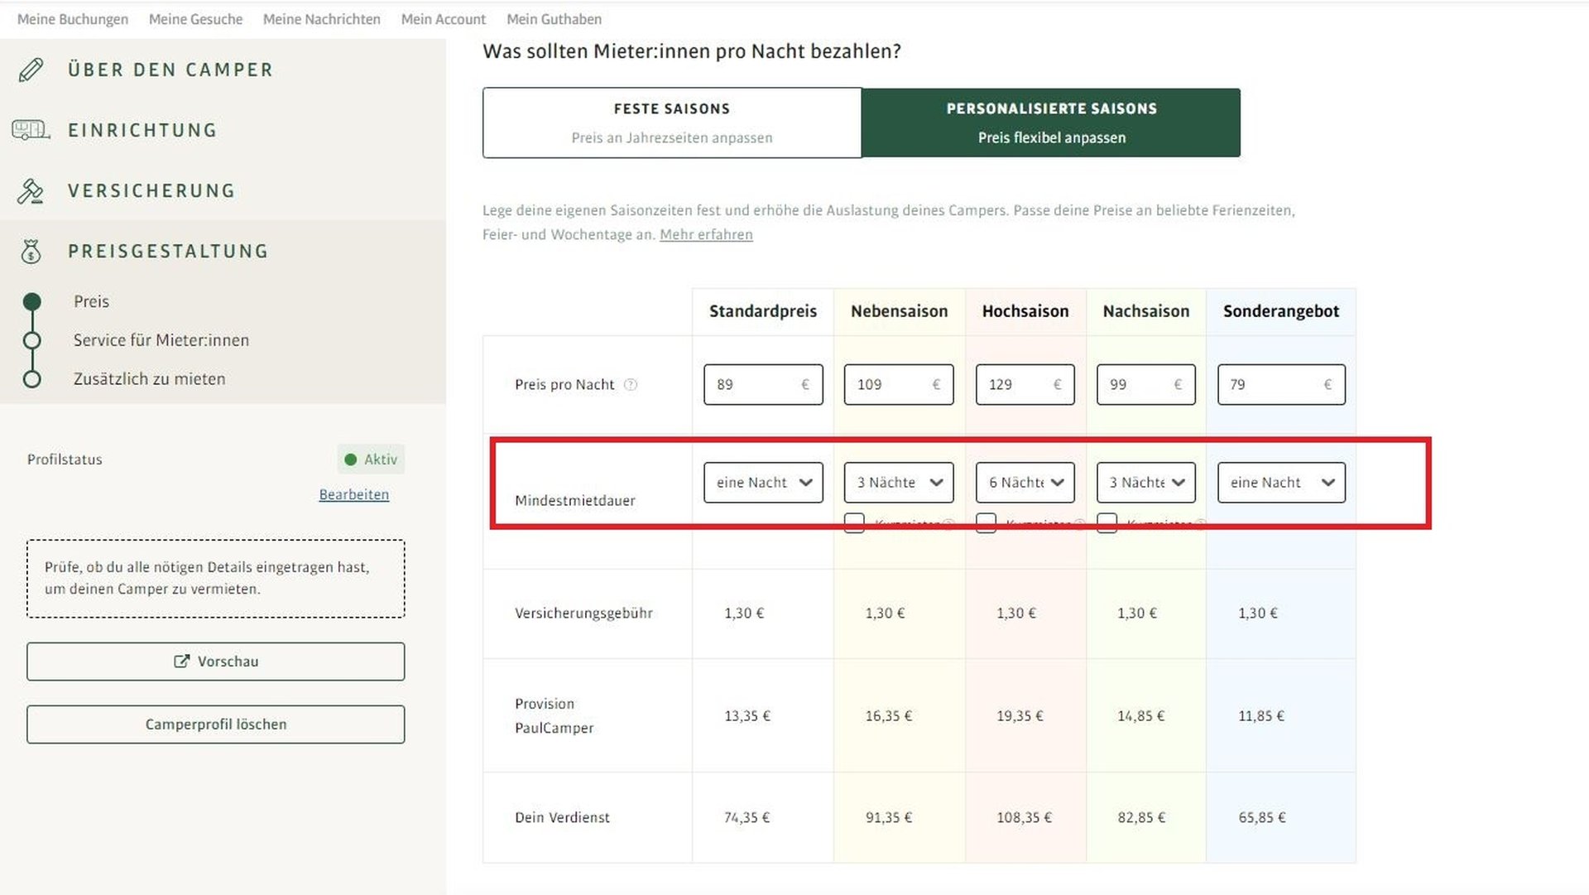1589x895 pixels.
Task: Click the Bearbeiten link
Action: (x=354, y=494)
